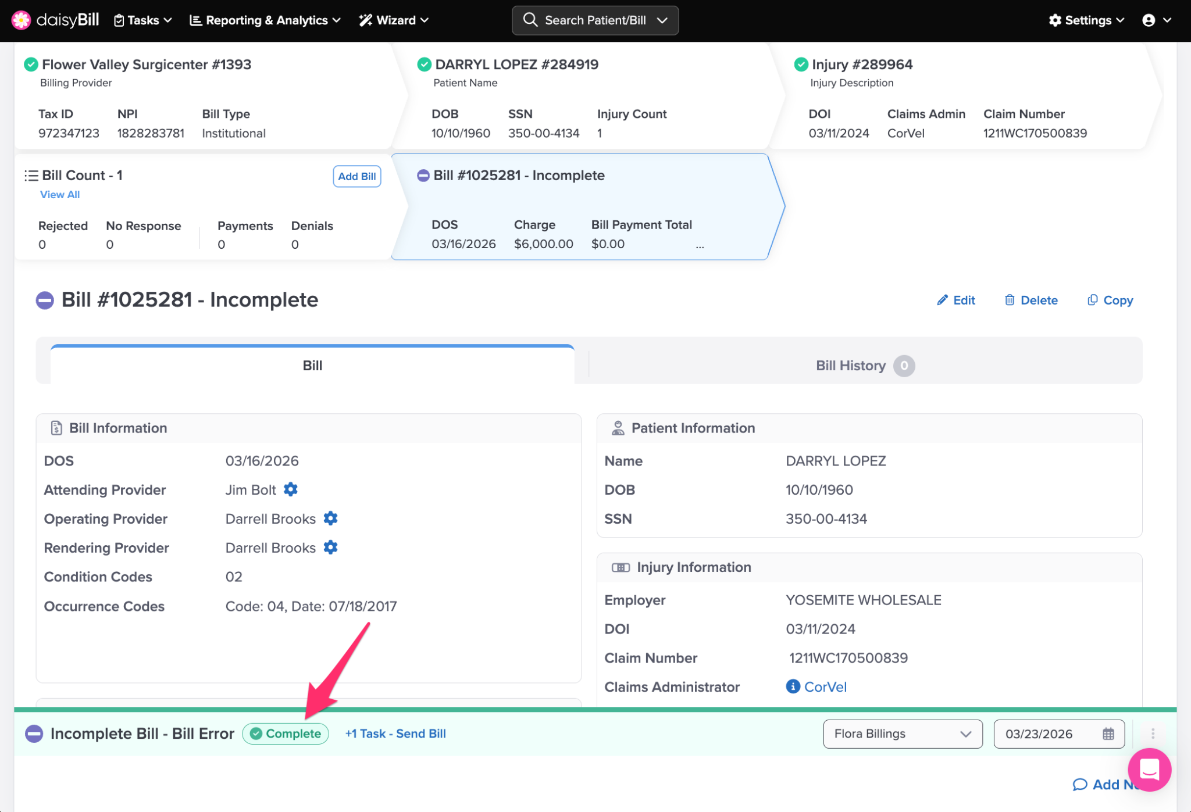Open the three-dot task options menu
The image size is (1191, 812).
(x=1153, y=734)
